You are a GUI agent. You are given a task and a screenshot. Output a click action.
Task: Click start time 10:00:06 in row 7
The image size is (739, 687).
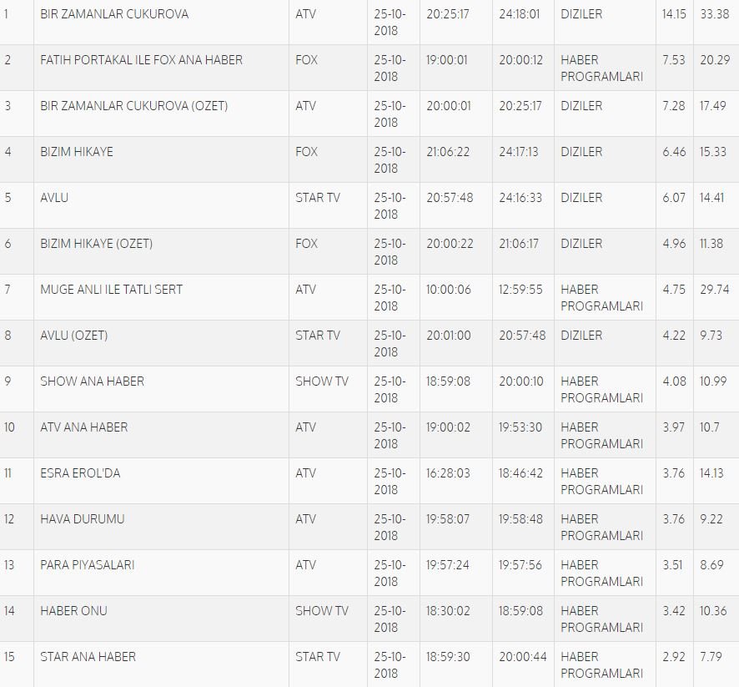coord(448,290)
